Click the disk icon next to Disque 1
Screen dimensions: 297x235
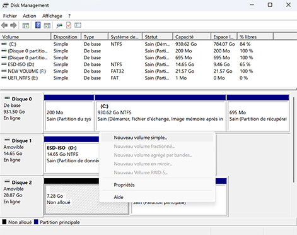click(x=7, y=140)
